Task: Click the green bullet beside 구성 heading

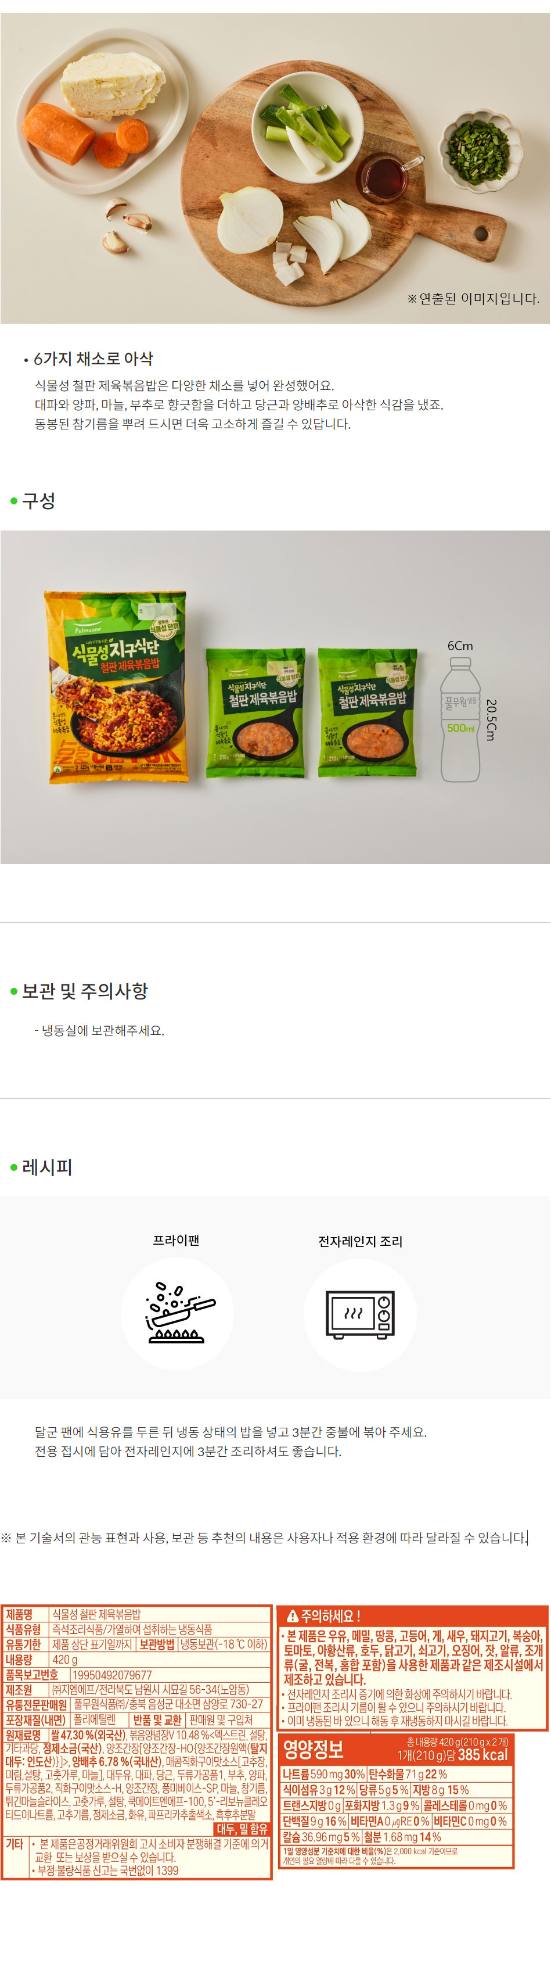Action: click(x=14, y=501)
